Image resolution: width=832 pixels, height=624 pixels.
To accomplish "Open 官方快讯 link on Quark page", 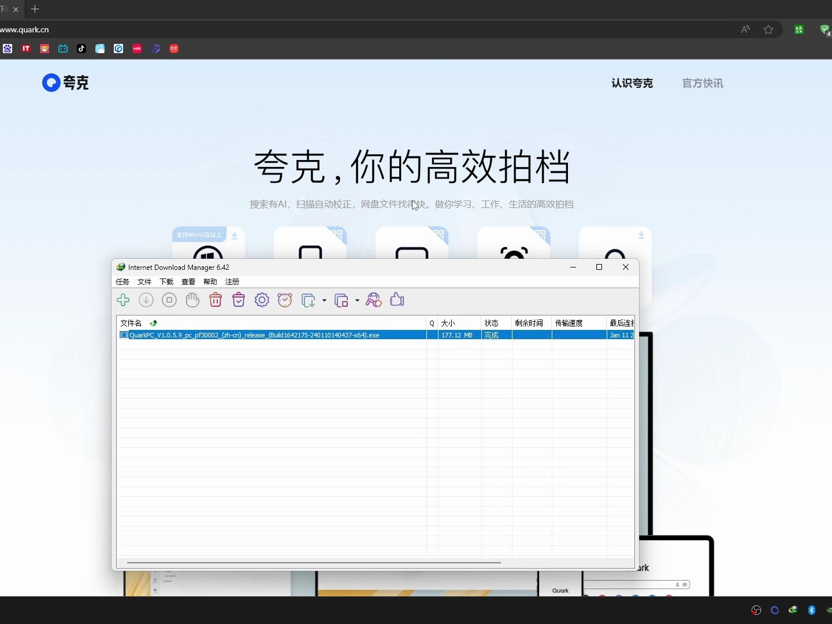I will 703,83.
